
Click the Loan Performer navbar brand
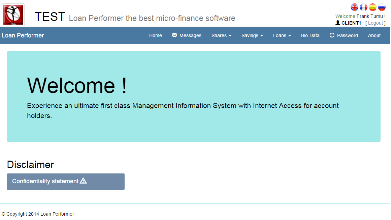pyautogui.click(x=23, y=35)
